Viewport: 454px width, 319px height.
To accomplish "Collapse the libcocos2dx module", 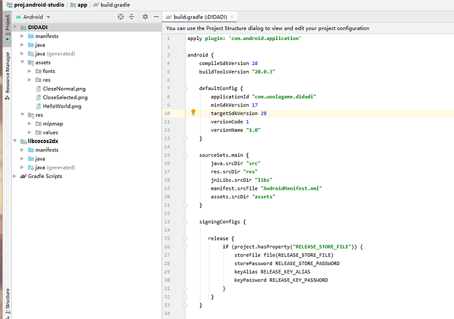I will tap(14, 141).
